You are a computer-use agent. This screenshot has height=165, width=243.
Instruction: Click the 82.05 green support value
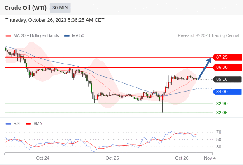click(222, 113)
